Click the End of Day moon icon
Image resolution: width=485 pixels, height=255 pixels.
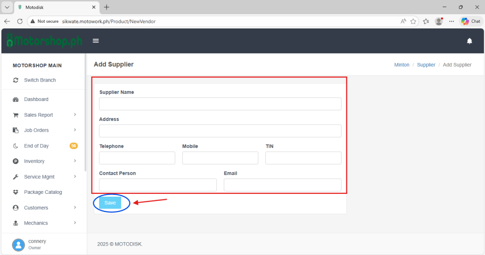16,146
